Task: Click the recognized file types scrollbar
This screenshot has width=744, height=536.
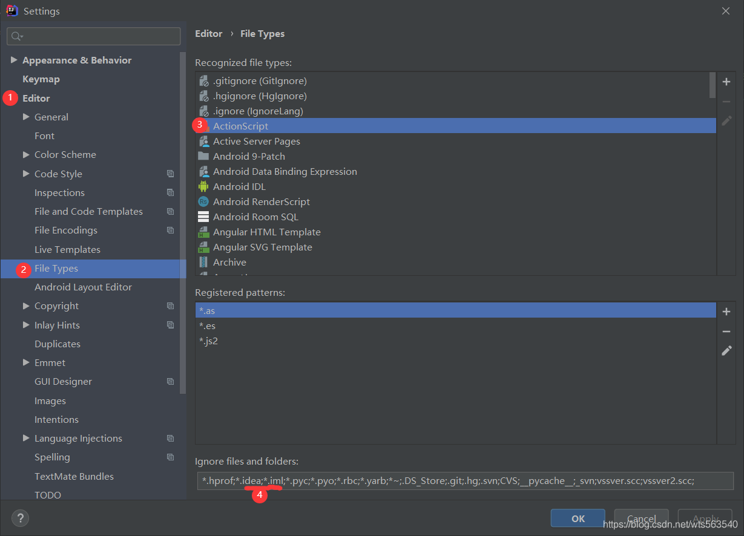Action: point(712,85)
